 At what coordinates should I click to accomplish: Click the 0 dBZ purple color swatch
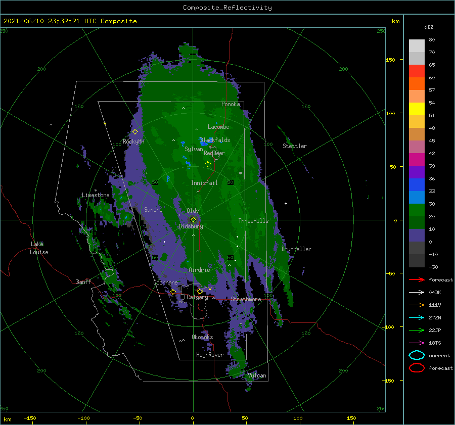pos(417,235)
